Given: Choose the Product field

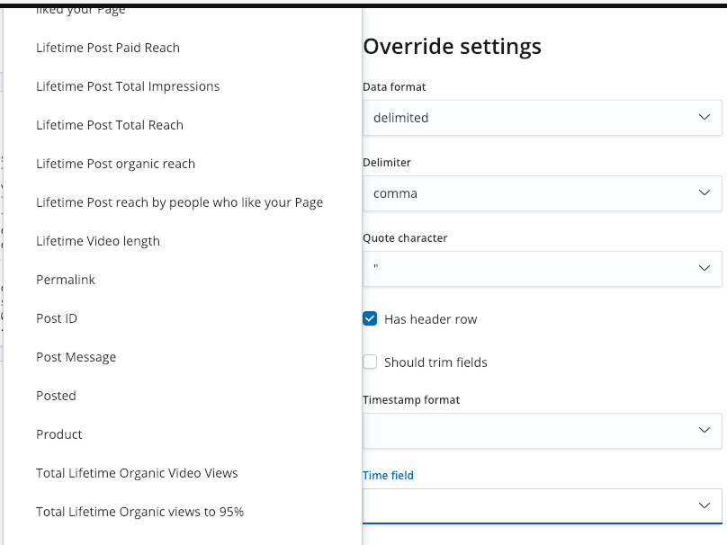Looking at the screenshot, I should [x=58, y=434].
